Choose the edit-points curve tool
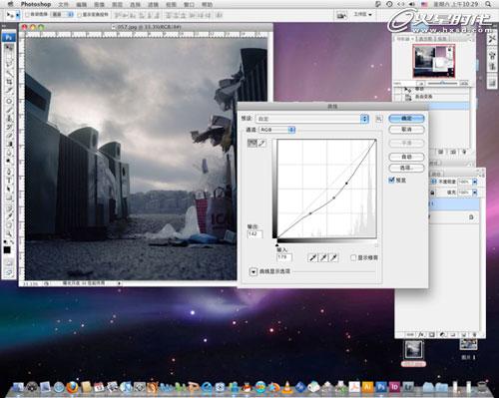 [x=252, y=143]
